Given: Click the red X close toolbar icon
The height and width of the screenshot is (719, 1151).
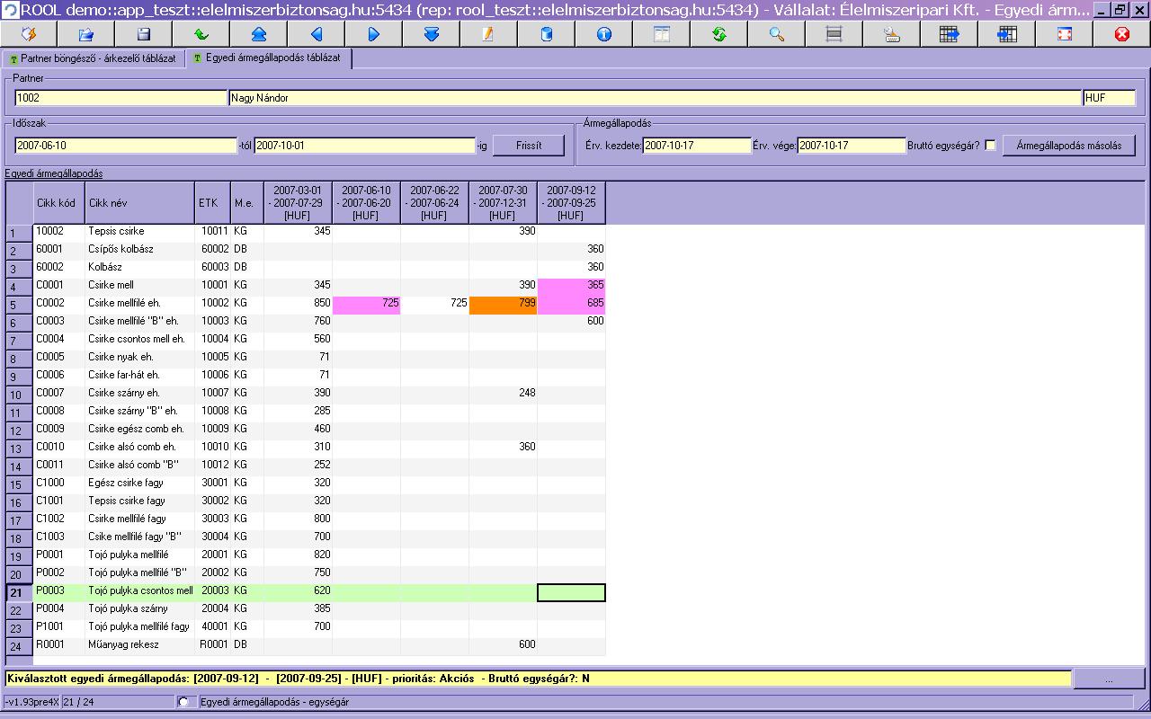Looking at the screenshot, I should pos(1122,34).
